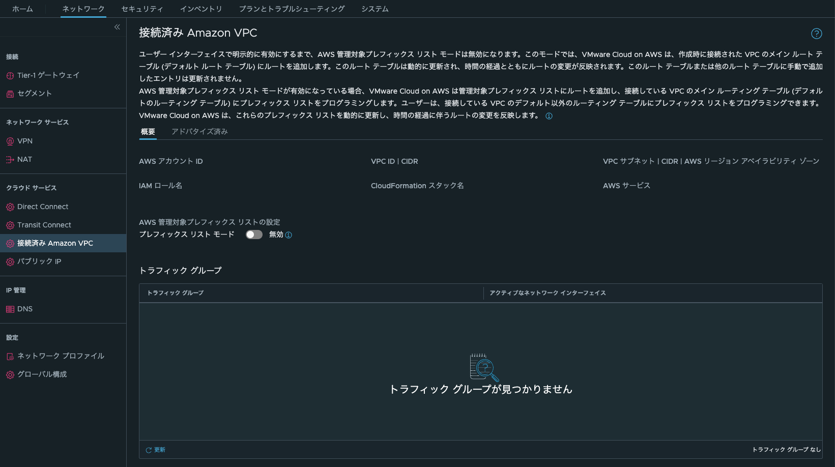Image resolution: width=835 pixels, height=467 pixels.
Task: Open the DNS management icon
Action: point(9,309)
